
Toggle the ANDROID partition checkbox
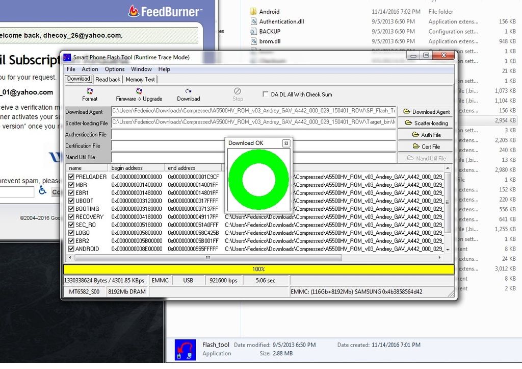(x=71, y=249)
